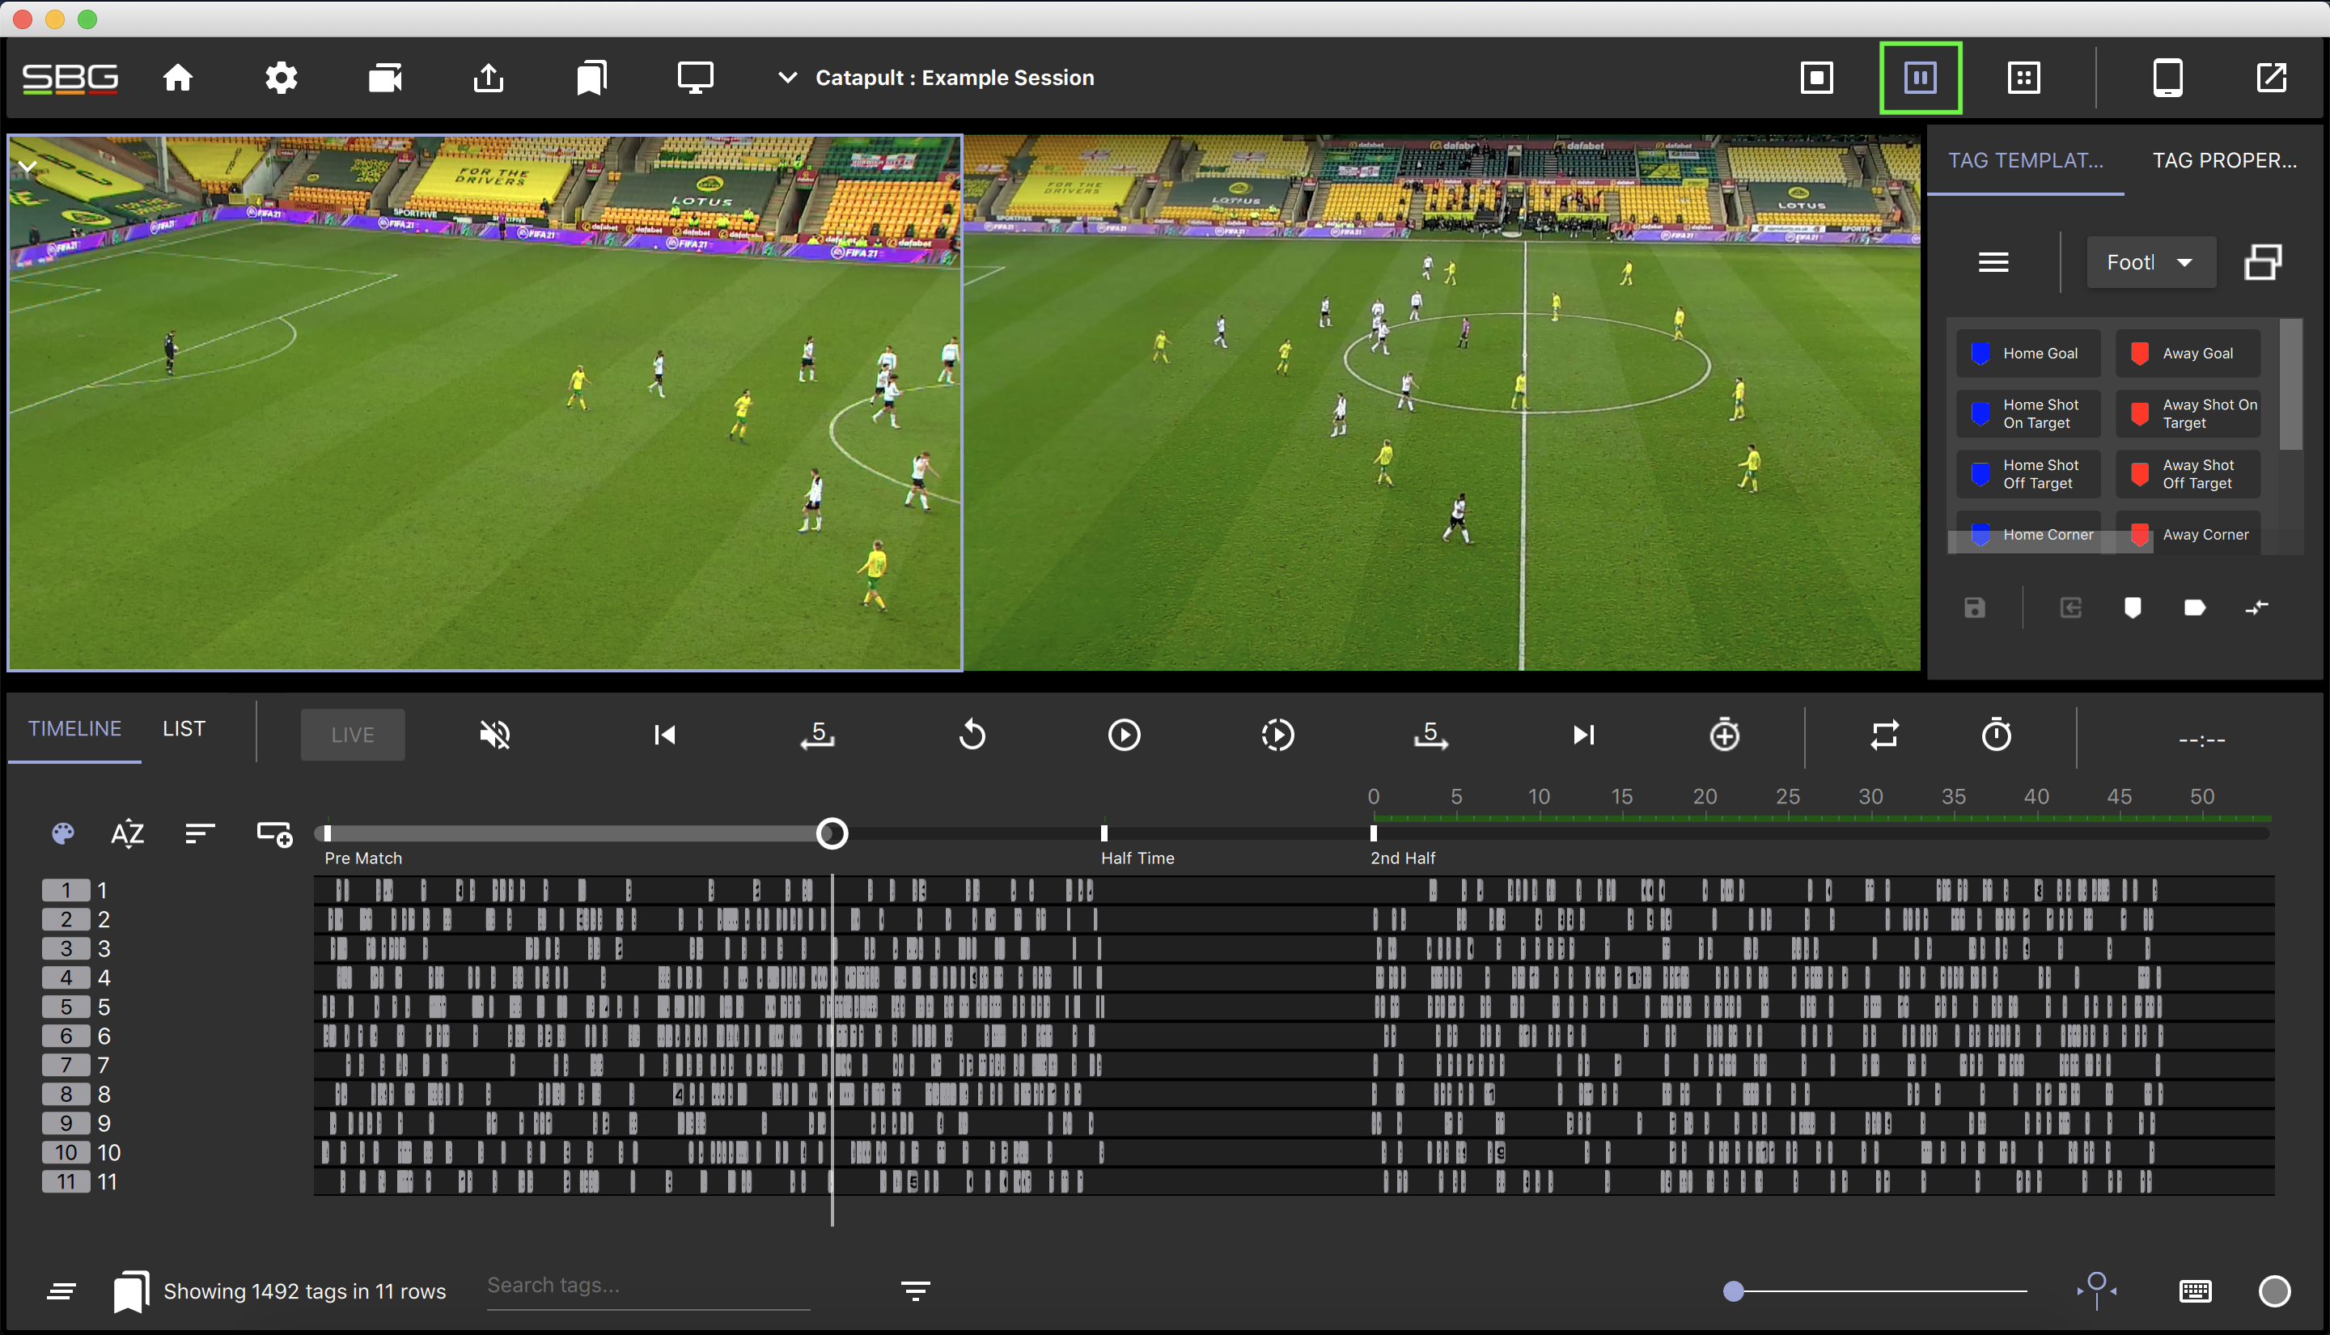Jump back 5 seconds
The height and width of the screenshot is (1335, 2330).
(x=818, y=735)
